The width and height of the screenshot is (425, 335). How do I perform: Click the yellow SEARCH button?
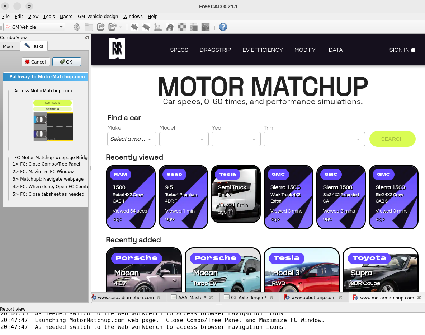click(x=392, y=139)
